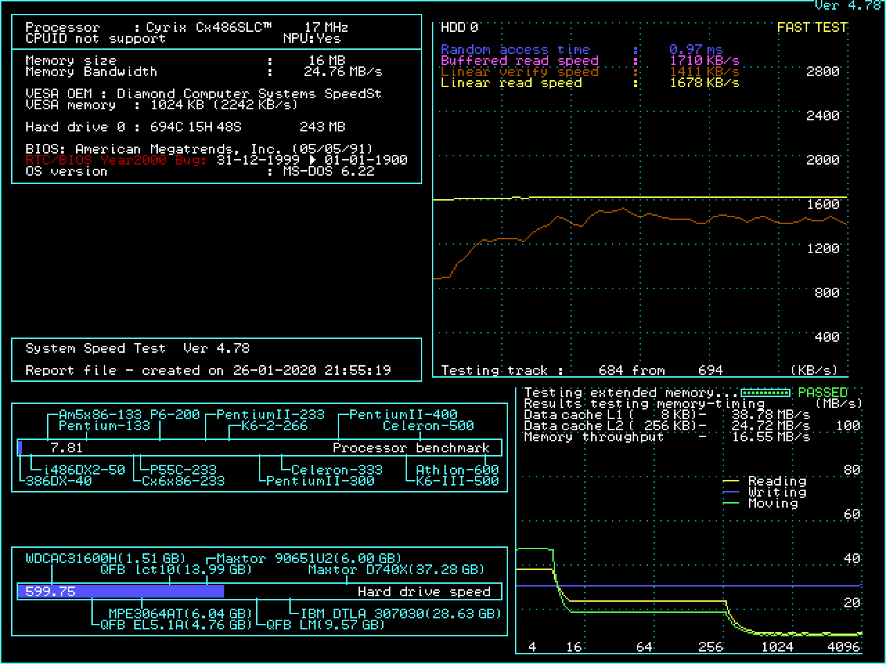Select the 'MS-DOS 6.22' OS version value
This screenshot has height=664, width=886.
pyautogui.click(x=328, y=172)
